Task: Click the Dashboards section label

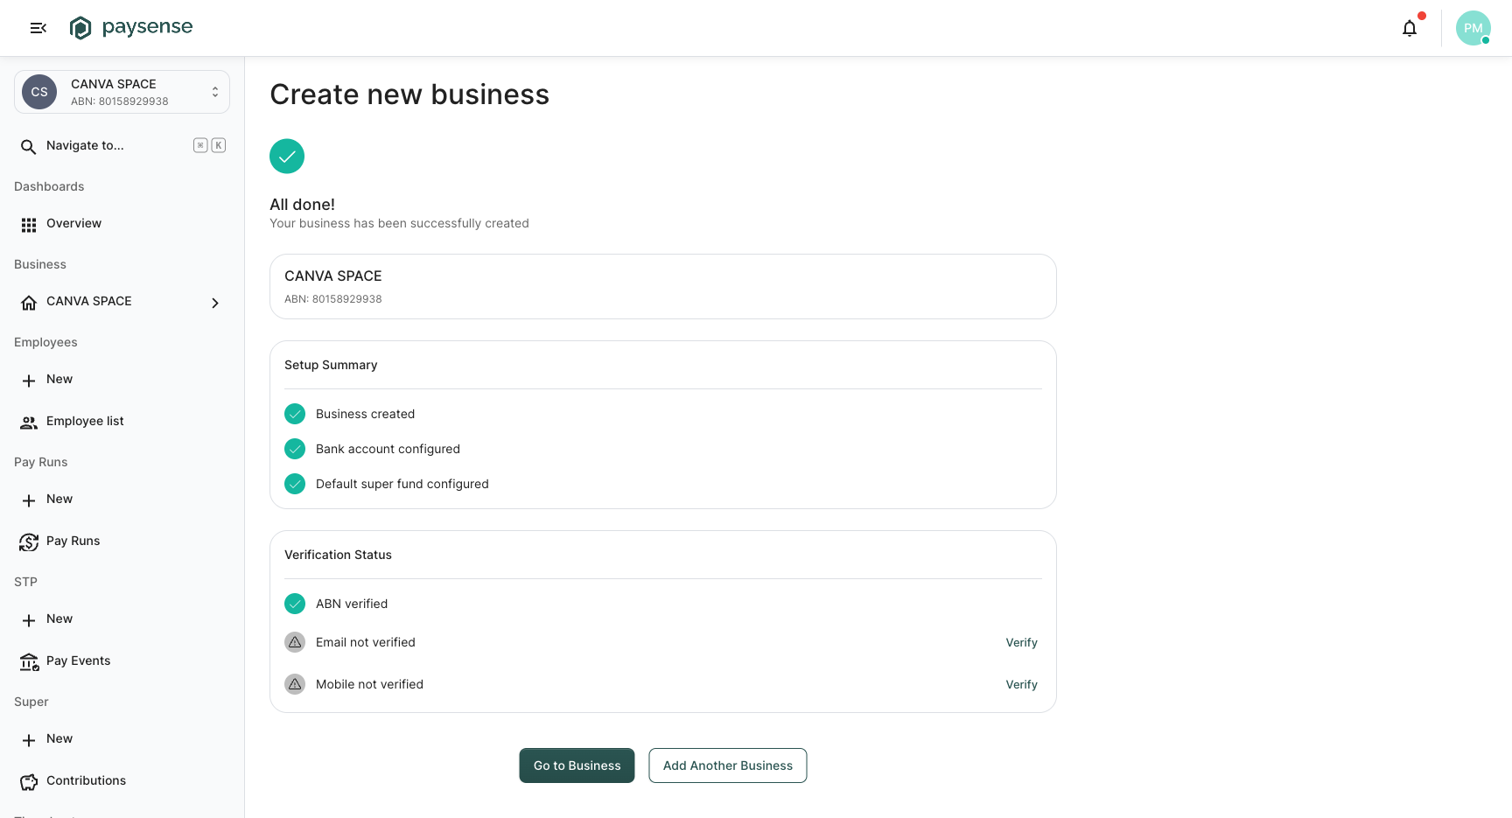Action: 49,186
